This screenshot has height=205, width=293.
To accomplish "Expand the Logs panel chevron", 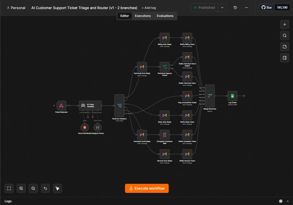I will pyautogui.click(x=287, y=201).
